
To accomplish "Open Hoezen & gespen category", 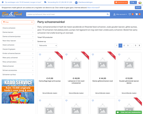I will 18,49.
